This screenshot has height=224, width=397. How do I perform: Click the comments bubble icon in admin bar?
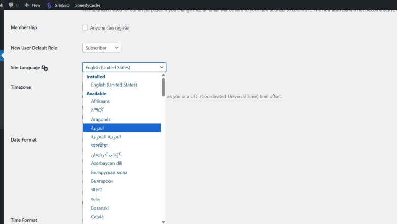pyautogui.click(x=11, y=5)
